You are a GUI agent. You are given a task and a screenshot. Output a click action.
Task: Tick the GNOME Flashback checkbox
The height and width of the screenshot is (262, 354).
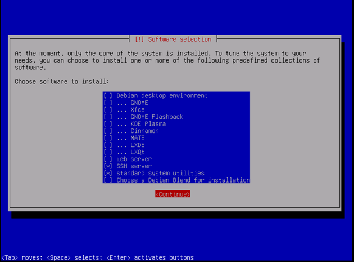(x=108, y=117)
